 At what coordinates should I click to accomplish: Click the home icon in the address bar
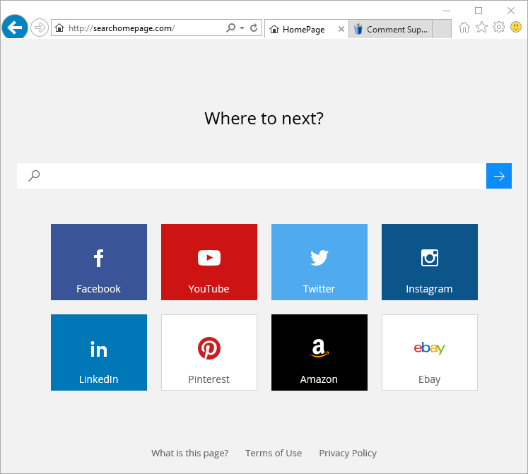(59, 28)
